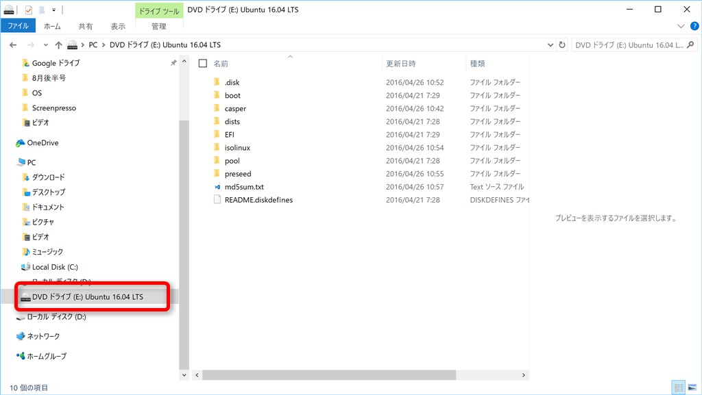This screenshot has width=702, height=395.
Task: Expand the ribbon with the chevron
Action: click(681, 27)
